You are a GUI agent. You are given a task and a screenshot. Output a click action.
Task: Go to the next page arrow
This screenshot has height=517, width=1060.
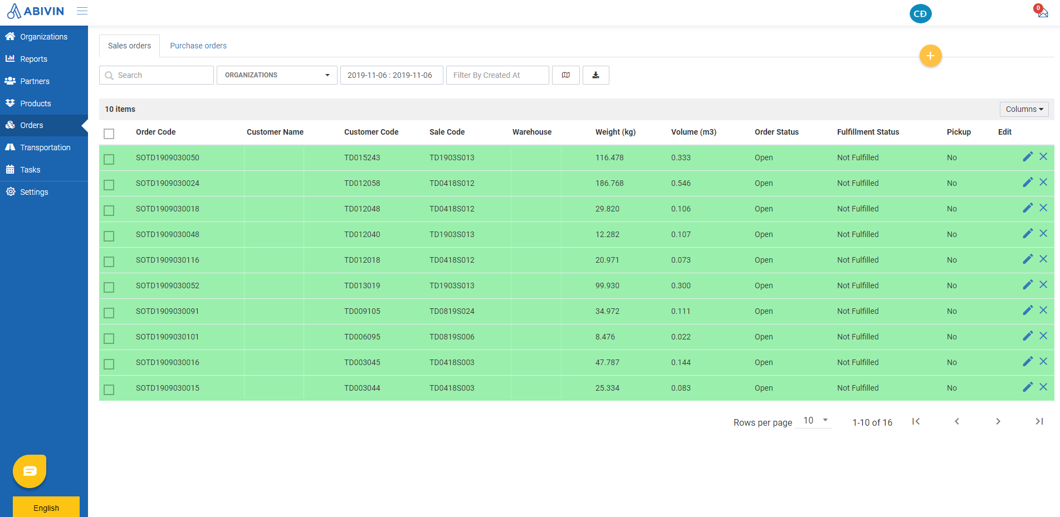998,421
